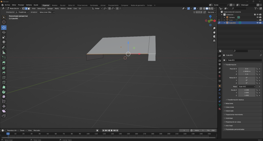Click the zoom magnifier viewport icon
The image size is (263, 141).
tap(214, 28)
